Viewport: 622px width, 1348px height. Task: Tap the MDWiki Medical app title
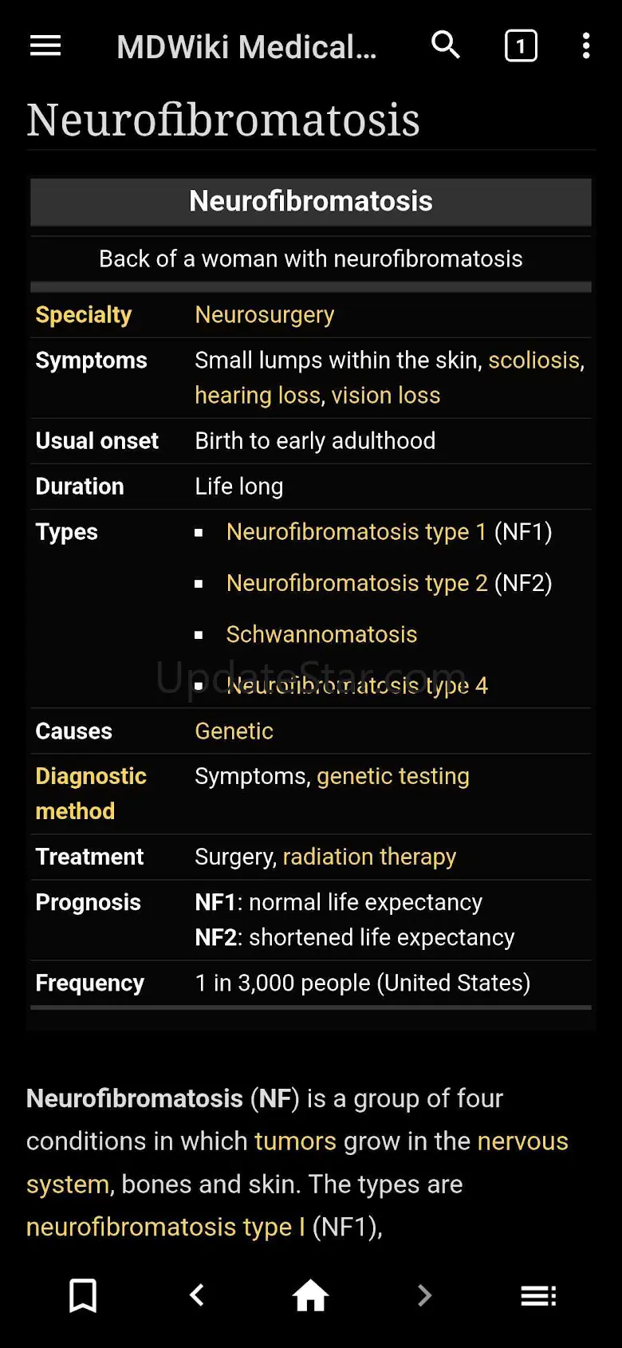coord(246,47)
